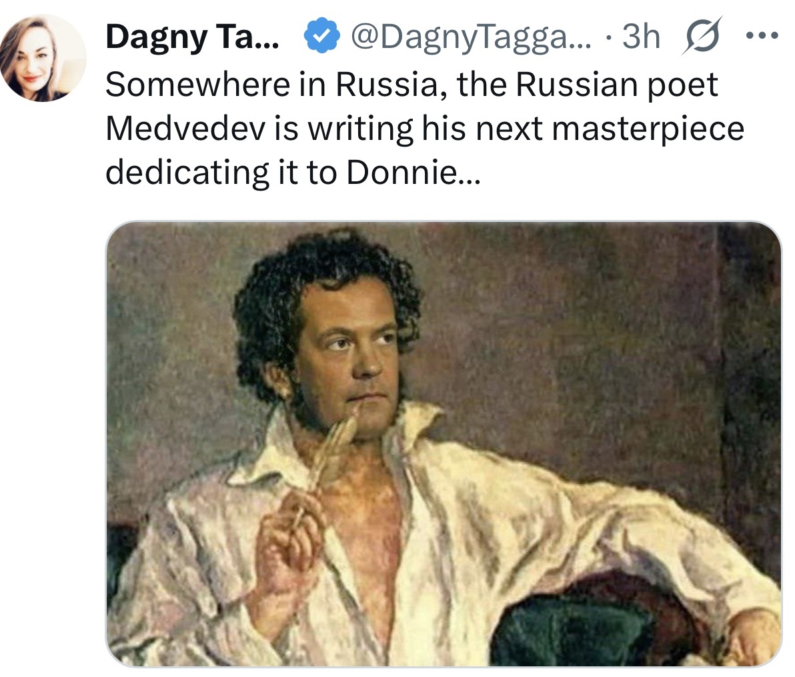
Task: Click the display name 'Dagny Ta...'
Action: (192, 37)
